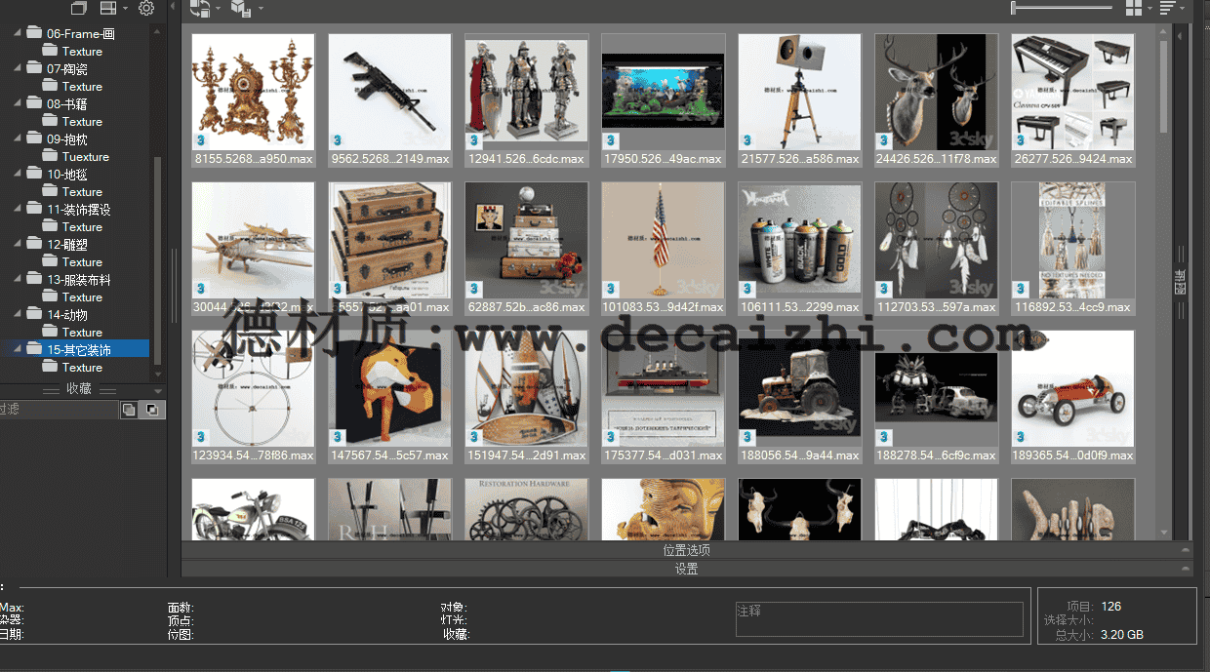Open the settings gear icon
The image size is (1210, 672).
point(146,8)
